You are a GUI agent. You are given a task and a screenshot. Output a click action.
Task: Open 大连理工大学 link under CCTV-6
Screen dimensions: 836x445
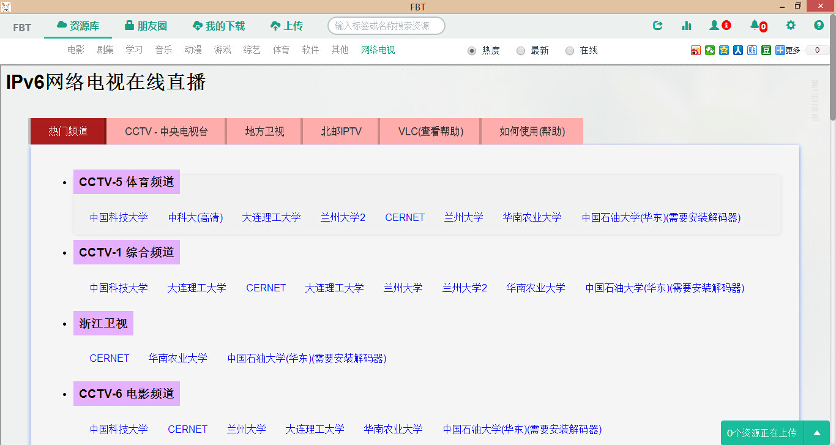(x=315, y=429)
